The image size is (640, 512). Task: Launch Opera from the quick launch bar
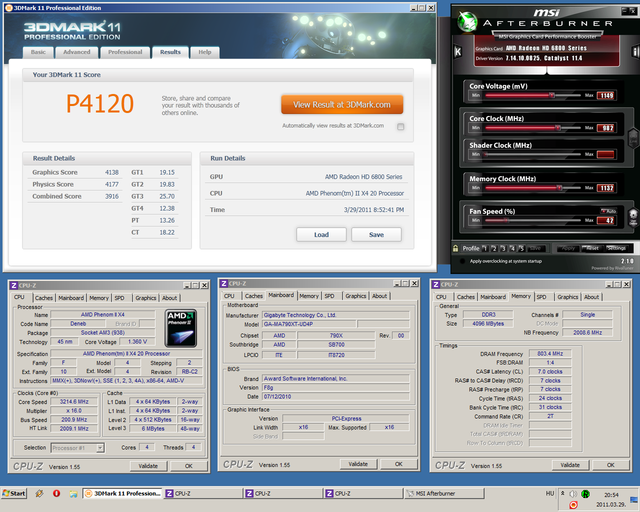[x=56, y=493]
